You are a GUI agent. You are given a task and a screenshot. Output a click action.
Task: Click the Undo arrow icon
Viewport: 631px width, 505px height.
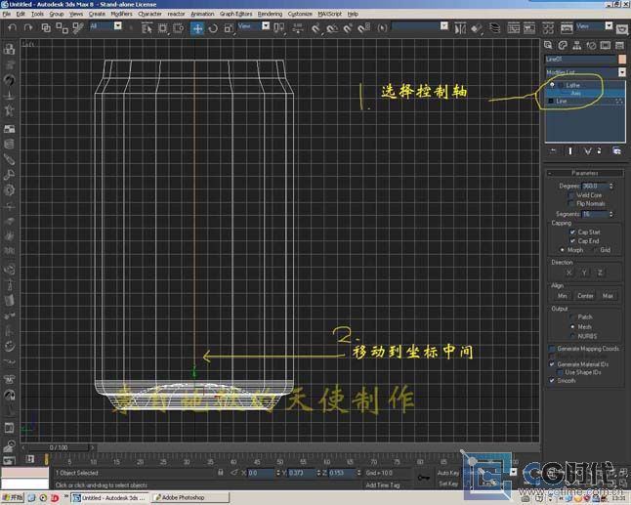pyautogui.click(x=13, y=27)
